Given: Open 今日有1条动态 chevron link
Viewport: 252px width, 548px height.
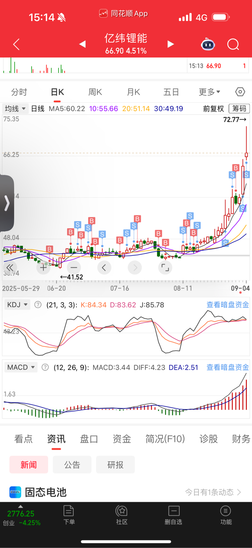Looking at the screenshot, I should (213, 492).
